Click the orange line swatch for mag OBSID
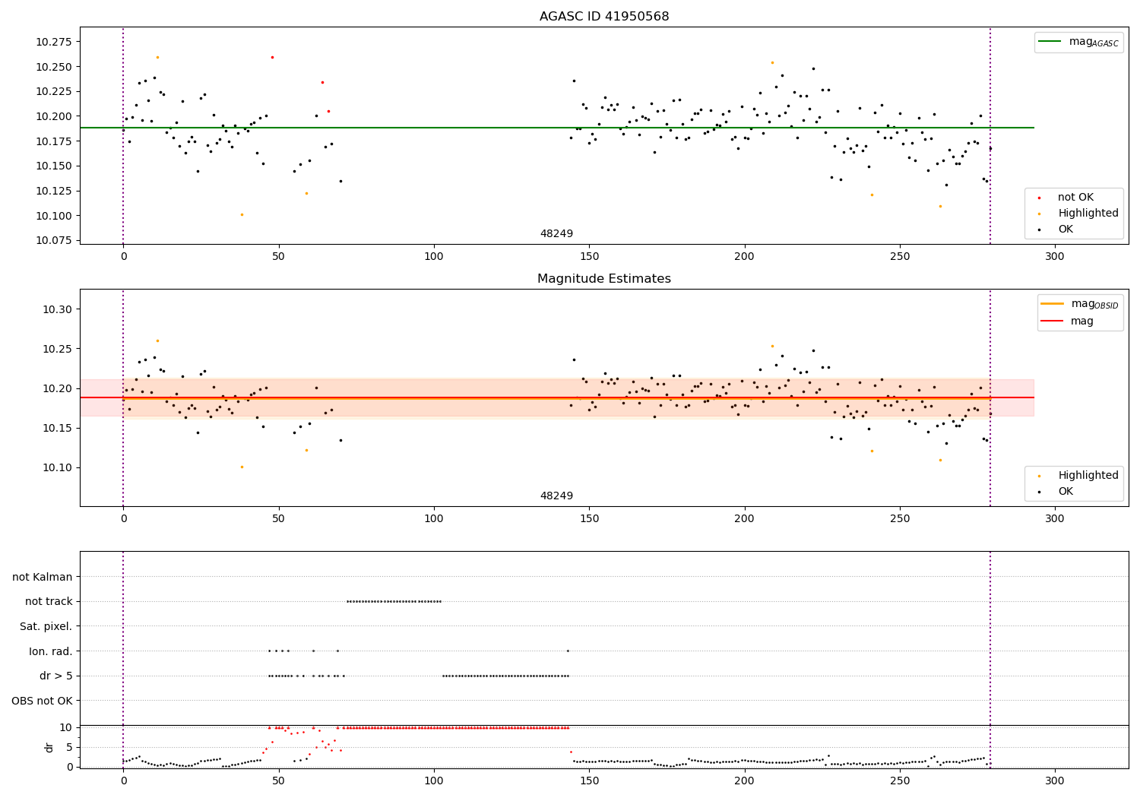This screenshot has height=798, width=1140. pos(1053,304)
